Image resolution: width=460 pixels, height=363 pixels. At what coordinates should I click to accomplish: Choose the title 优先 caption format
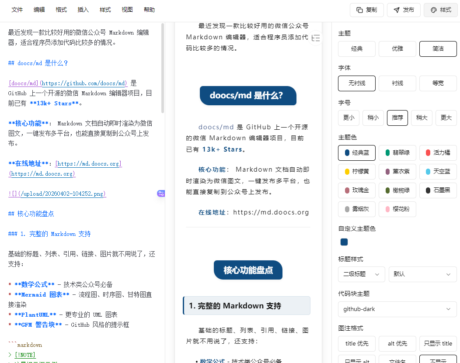point(356,344)
